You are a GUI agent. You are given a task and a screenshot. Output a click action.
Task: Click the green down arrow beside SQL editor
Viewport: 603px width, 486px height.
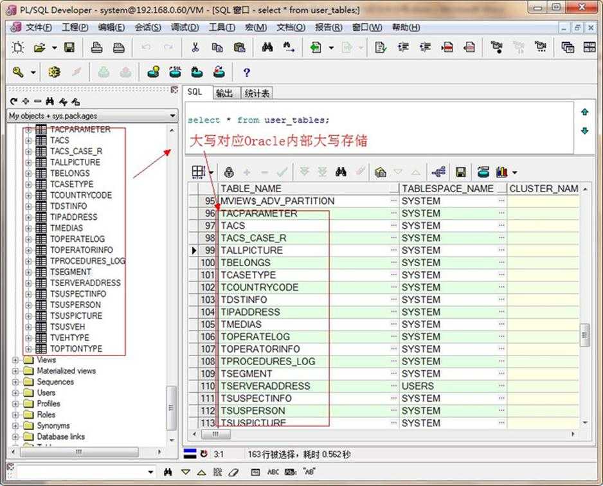click(585, 130)
